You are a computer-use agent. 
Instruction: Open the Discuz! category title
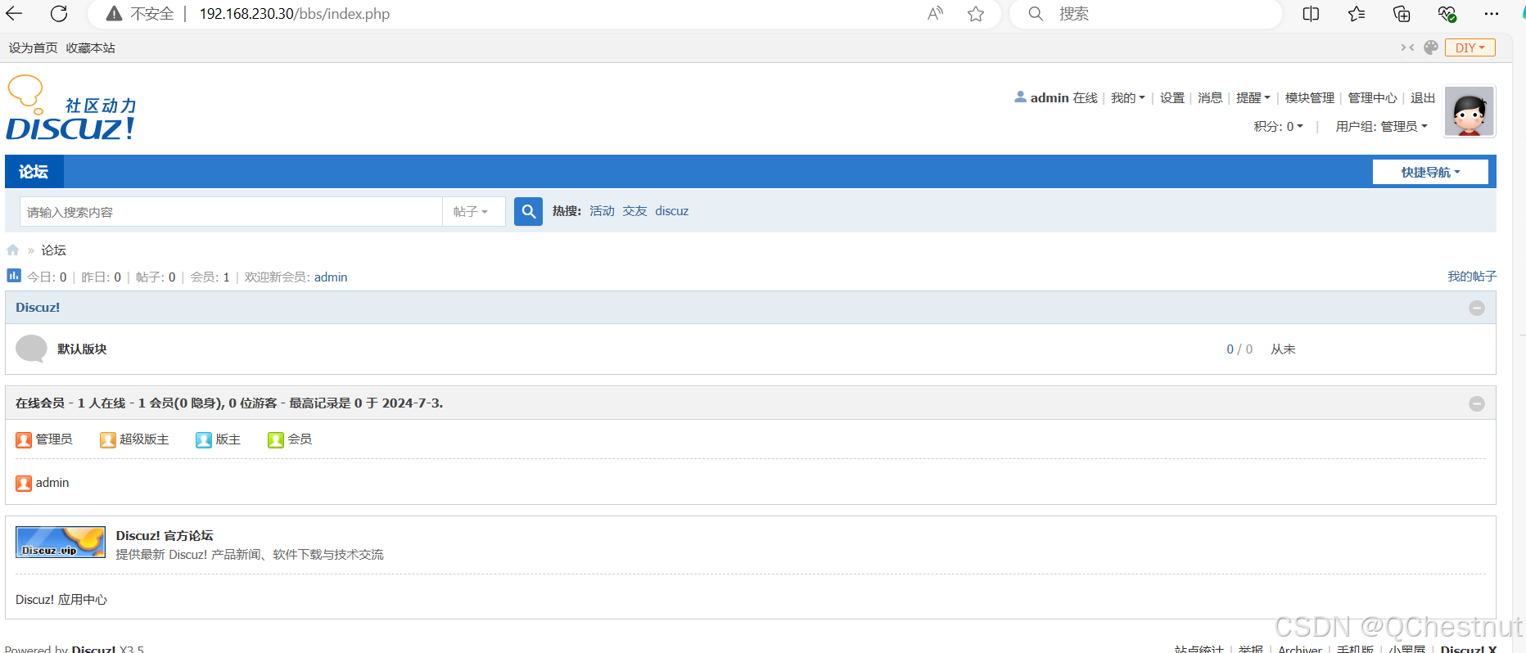tap(38, 307)
